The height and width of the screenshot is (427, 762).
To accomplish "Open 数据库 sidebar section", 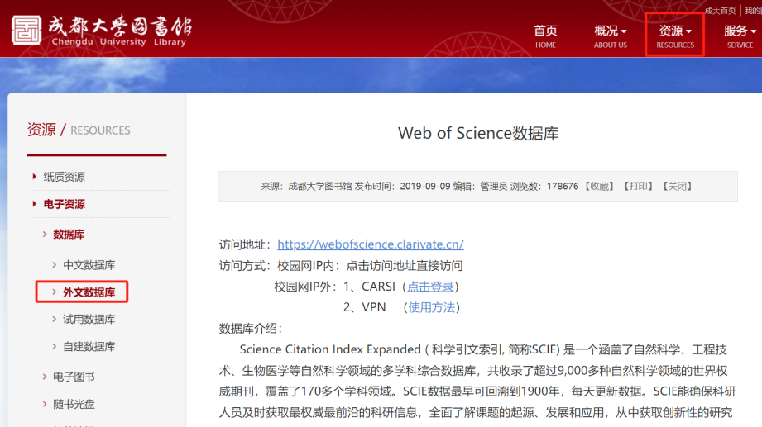I will (x=69, y=235).
